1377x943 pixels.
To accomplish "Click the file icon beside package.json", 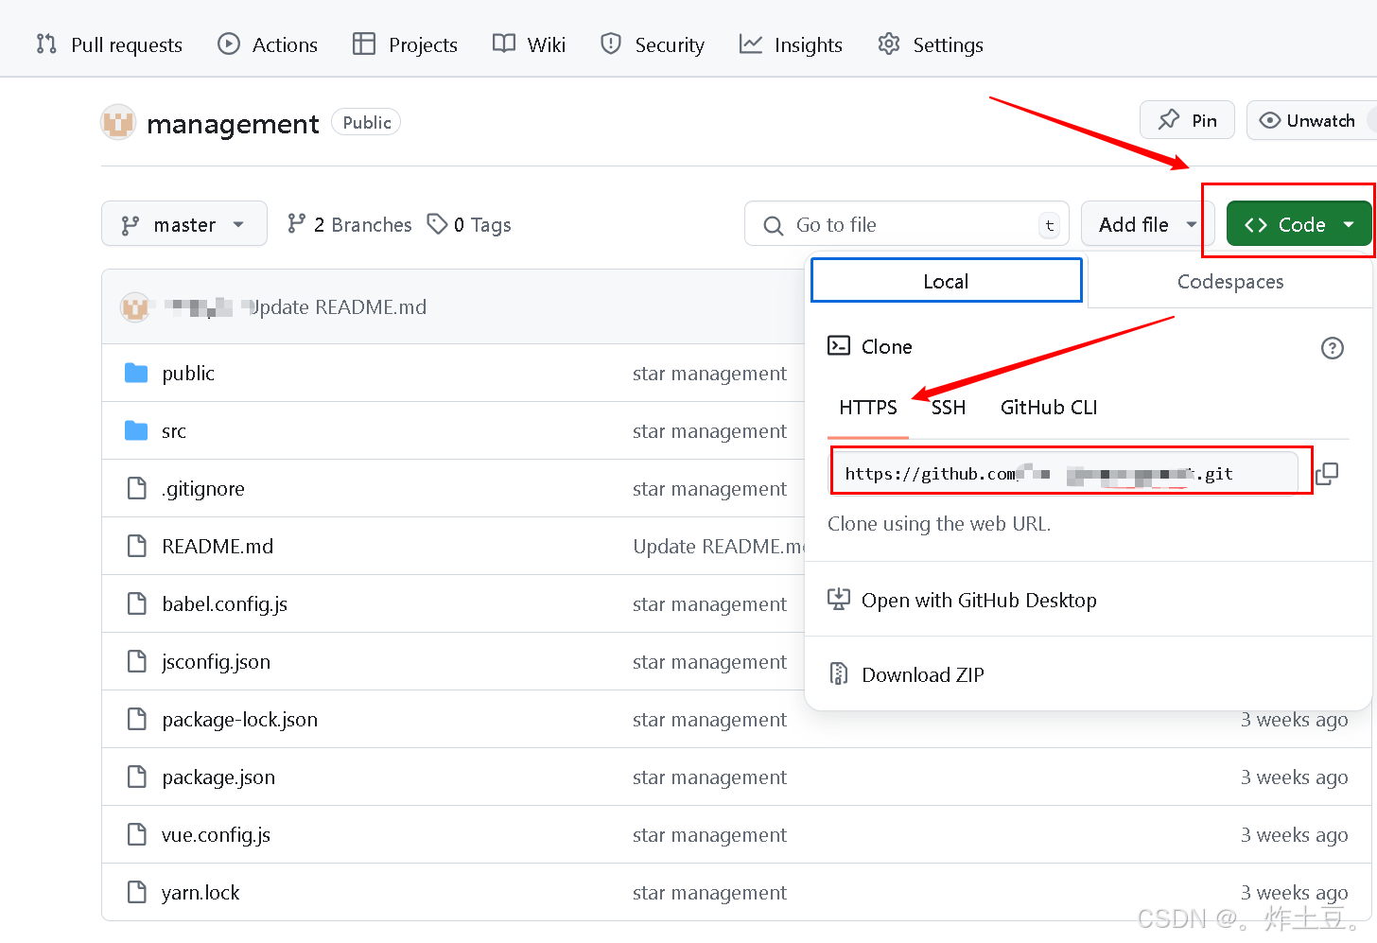I will point(137,777).
